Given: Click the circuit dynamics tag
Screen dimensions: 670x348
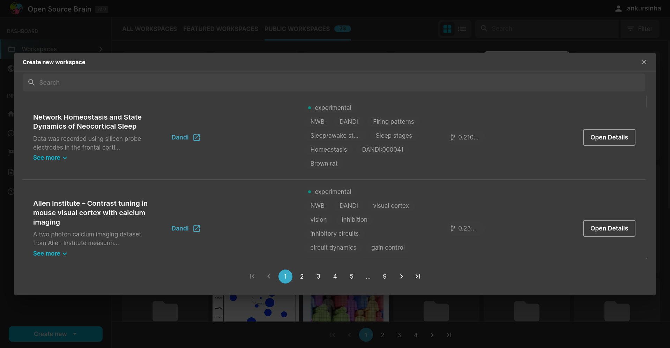Looking at the screenshot, I should [333, 248].
